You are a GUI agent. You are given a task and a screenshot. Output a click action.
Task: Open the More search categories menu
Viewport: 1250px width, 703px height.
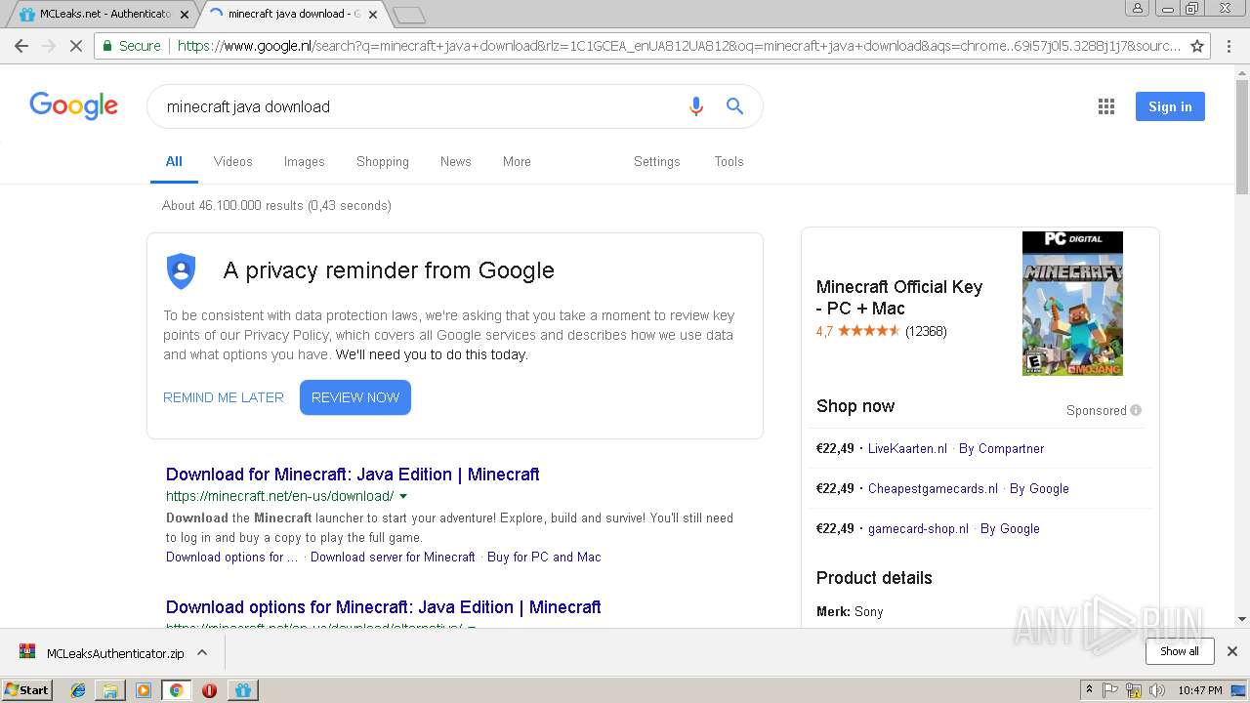pos(517,161)
